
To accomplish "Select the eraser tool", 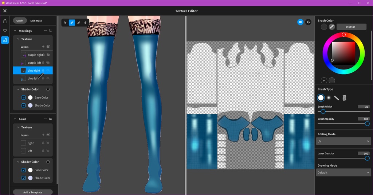I will tap(79, 23).
